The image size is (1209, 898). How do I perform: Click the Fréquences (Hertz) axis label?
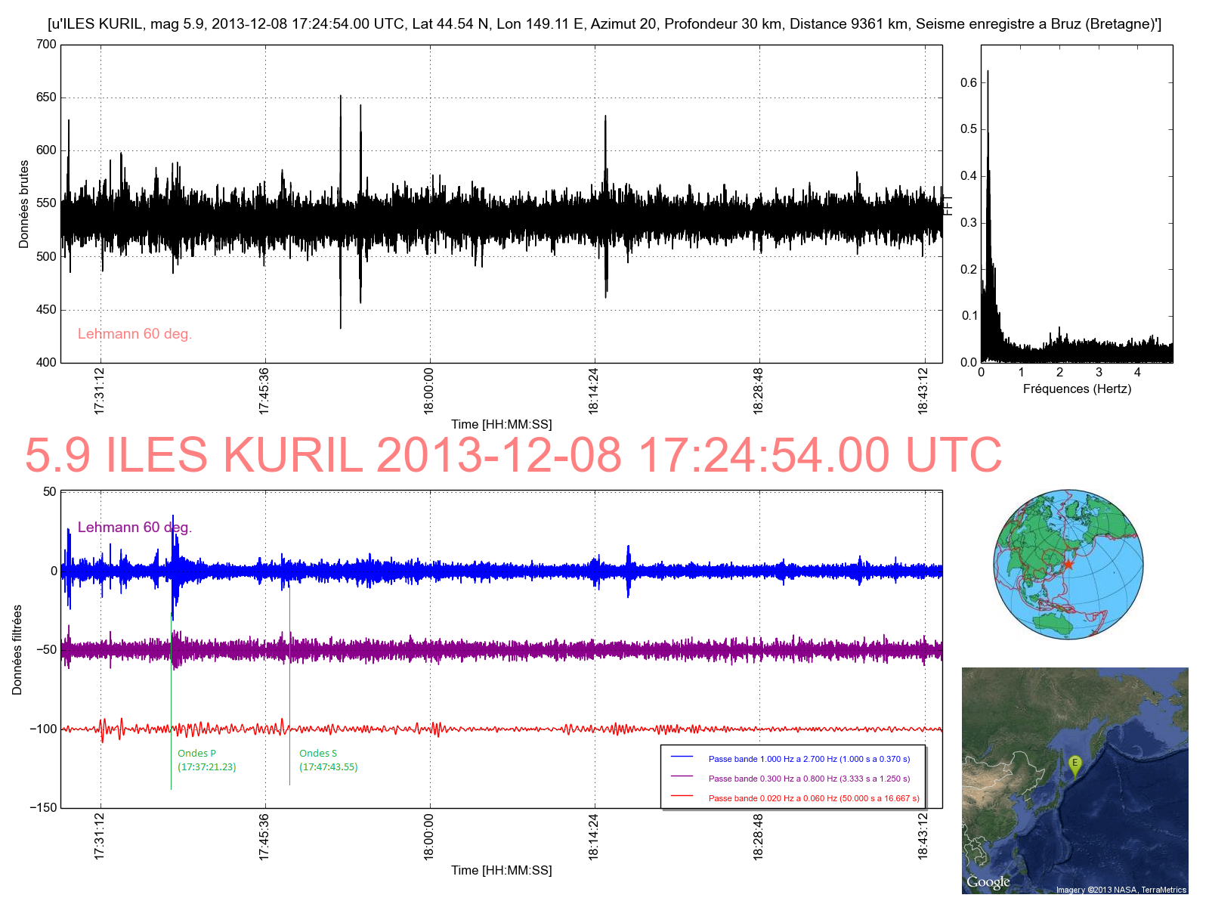click(x=1076, y=389)
